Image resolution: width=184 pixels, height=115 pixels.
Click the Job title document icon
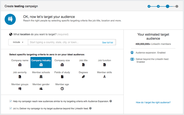[83, 65]
